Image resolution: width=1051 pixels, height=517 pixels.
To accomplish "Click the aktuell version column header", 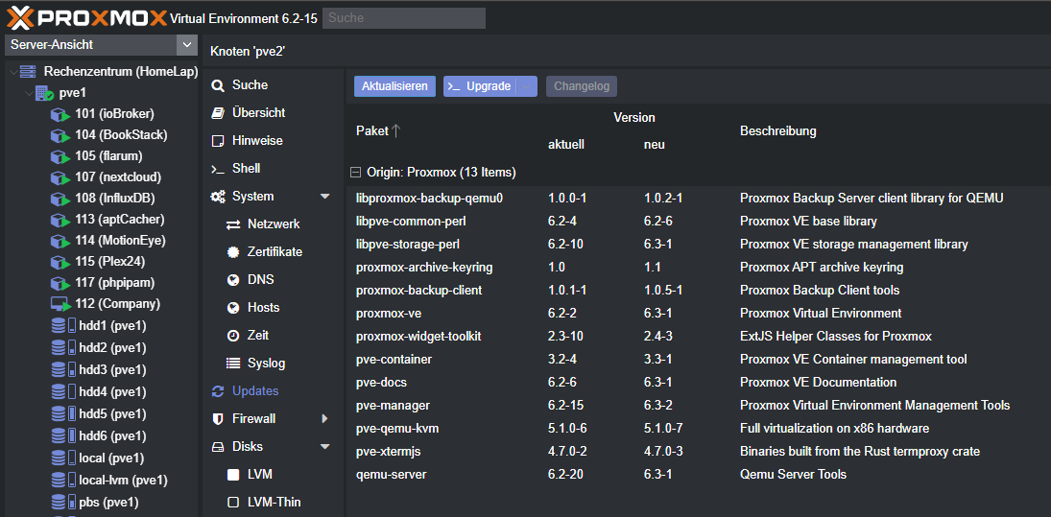I will click(565, 145).
